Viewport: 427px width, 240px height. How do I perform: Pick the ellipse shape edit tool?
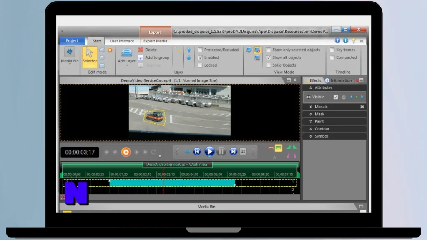102,57
